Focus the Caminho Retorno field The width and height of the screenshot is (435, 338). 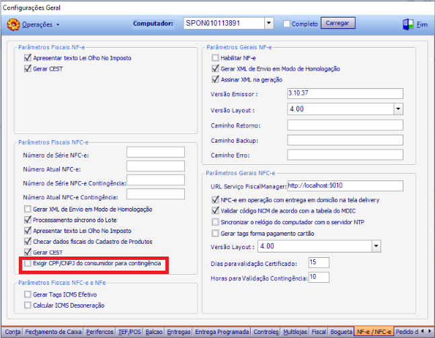(x=345, y=125)
